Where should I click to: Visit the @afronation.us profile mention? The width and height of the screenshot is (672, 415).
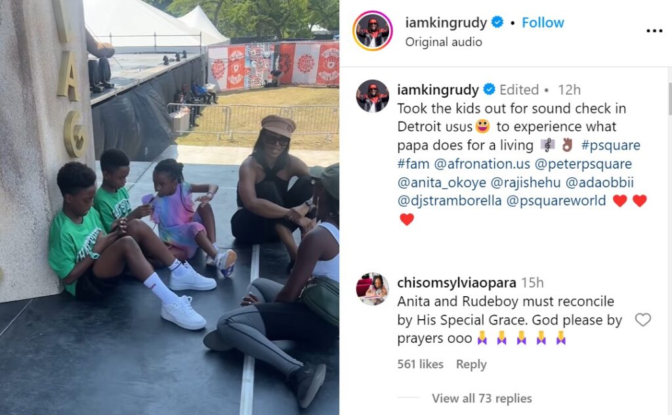pyautogui.click(x=482, y=164)
